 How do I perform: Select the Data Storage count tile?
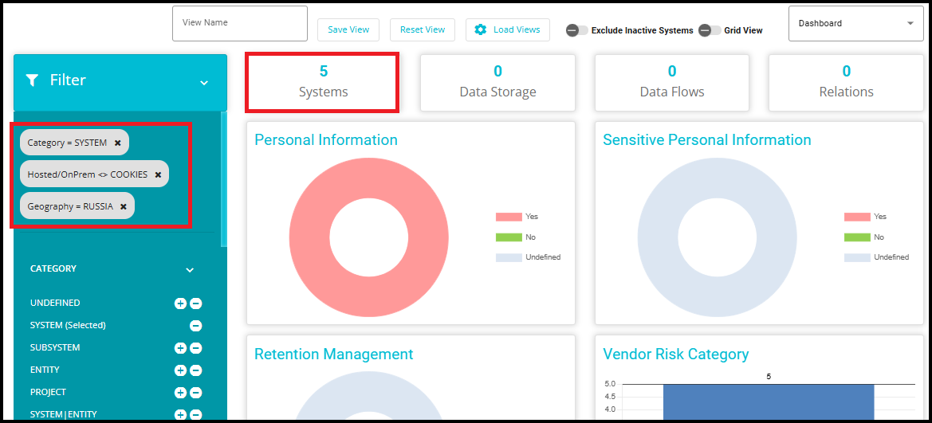[497, 82]
